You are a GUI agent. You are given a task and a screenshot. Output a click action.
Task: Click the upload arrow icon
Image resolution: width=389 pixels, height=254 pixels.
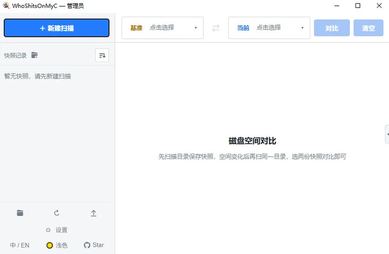click(x=93, y=213)
